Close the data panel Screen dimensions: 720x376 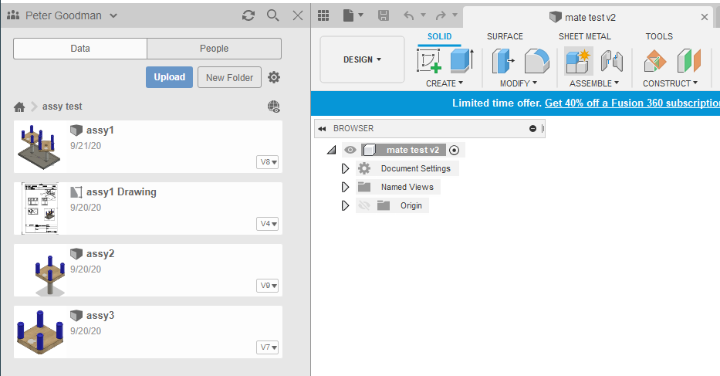click(x=298, y=15)
